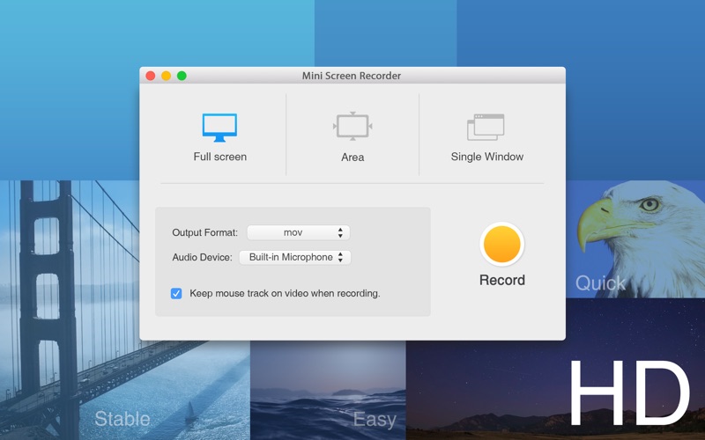Toggle Keep mouse track checkbox
The image size is (705, 440).
click(x=176, y=294)
